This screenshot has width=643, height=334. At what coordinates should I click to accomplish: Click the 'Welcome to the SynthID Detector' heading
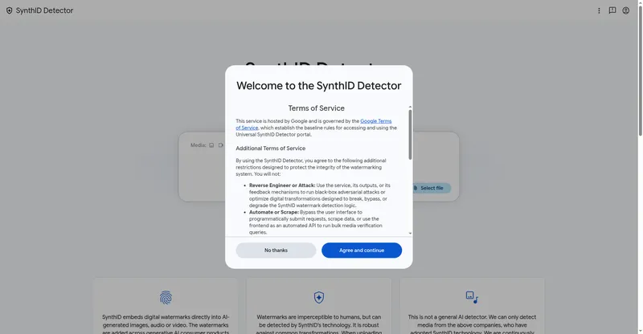[x=318, y=86]
